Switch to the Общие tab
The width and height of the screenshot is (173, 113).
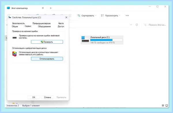click(15, 26)
